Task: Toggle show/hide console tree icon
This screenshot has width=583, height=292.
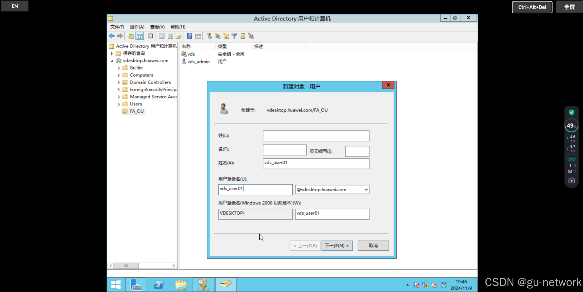Action: tap(140, 36)
